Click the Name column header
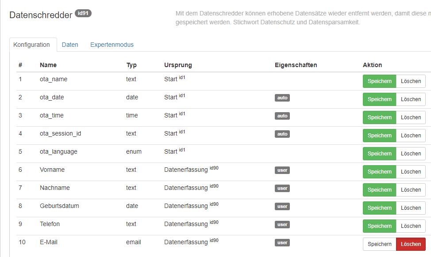The image size is (431, 257). (48, 65)
